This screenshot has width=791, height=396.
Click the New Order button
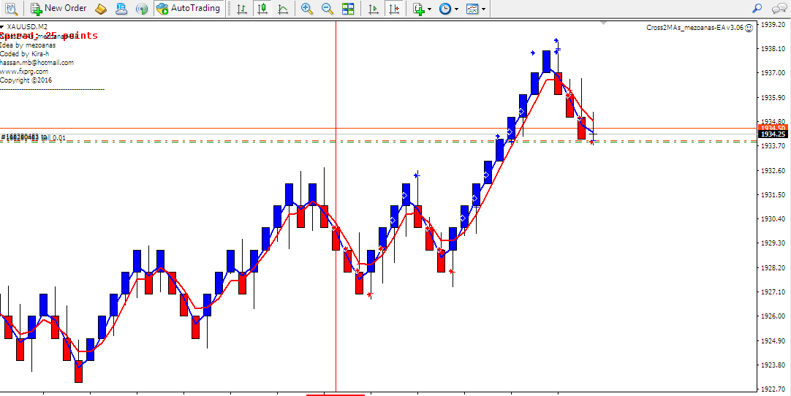coord(58,9)
